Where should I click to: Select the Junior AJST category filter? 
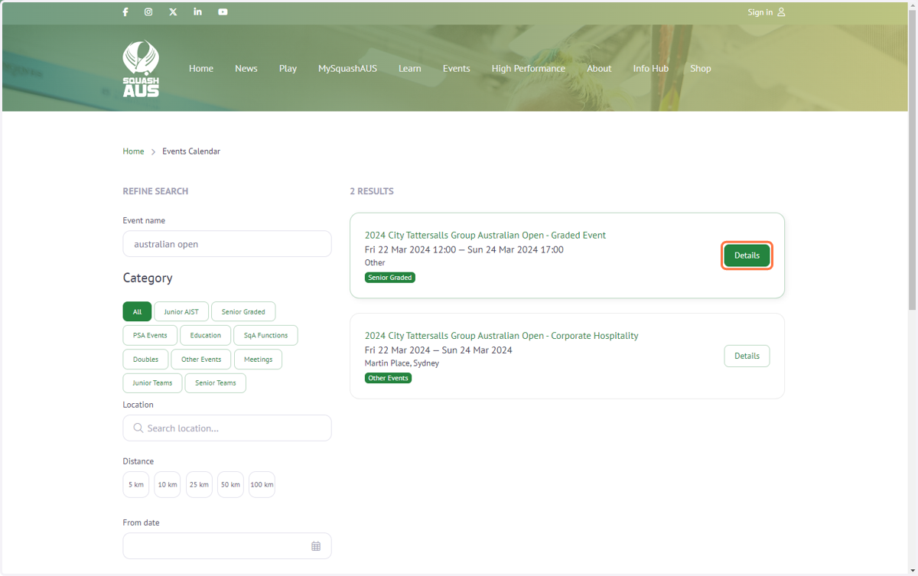pyautogui.click(x=181, y=311)
